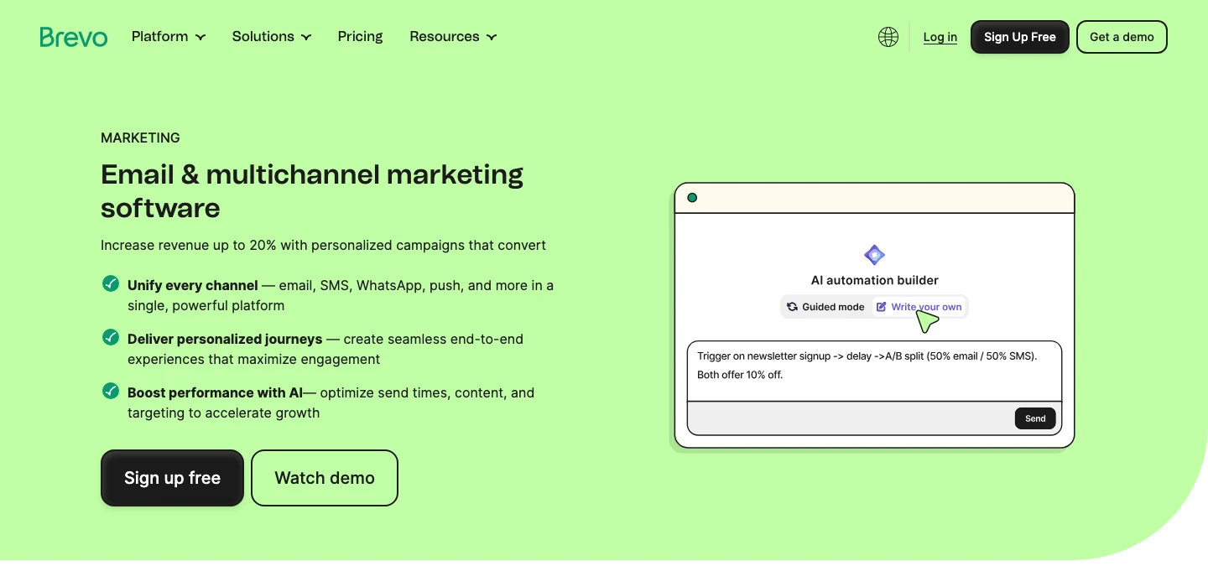
Task: Click the AI automation builder title
Action: 875,280
